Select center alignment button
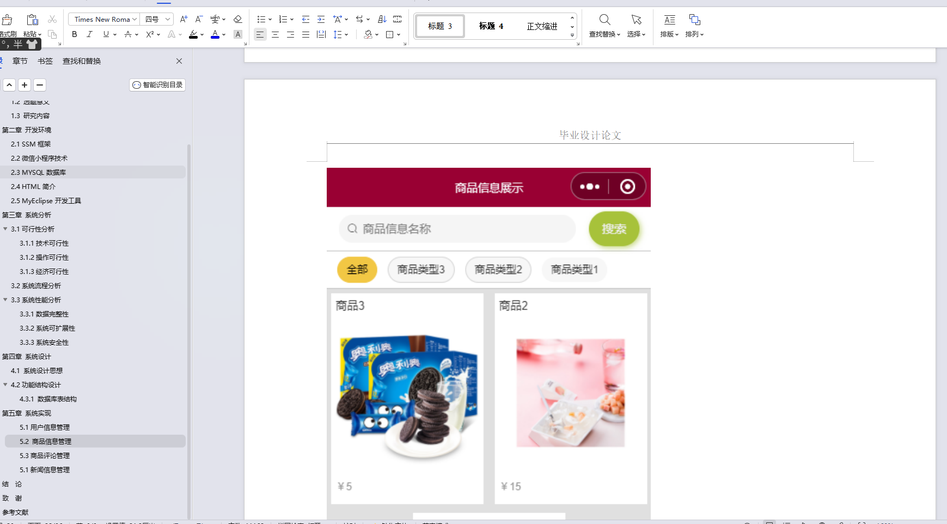Viewport: 947px width, 524px height. coord(275,34)
